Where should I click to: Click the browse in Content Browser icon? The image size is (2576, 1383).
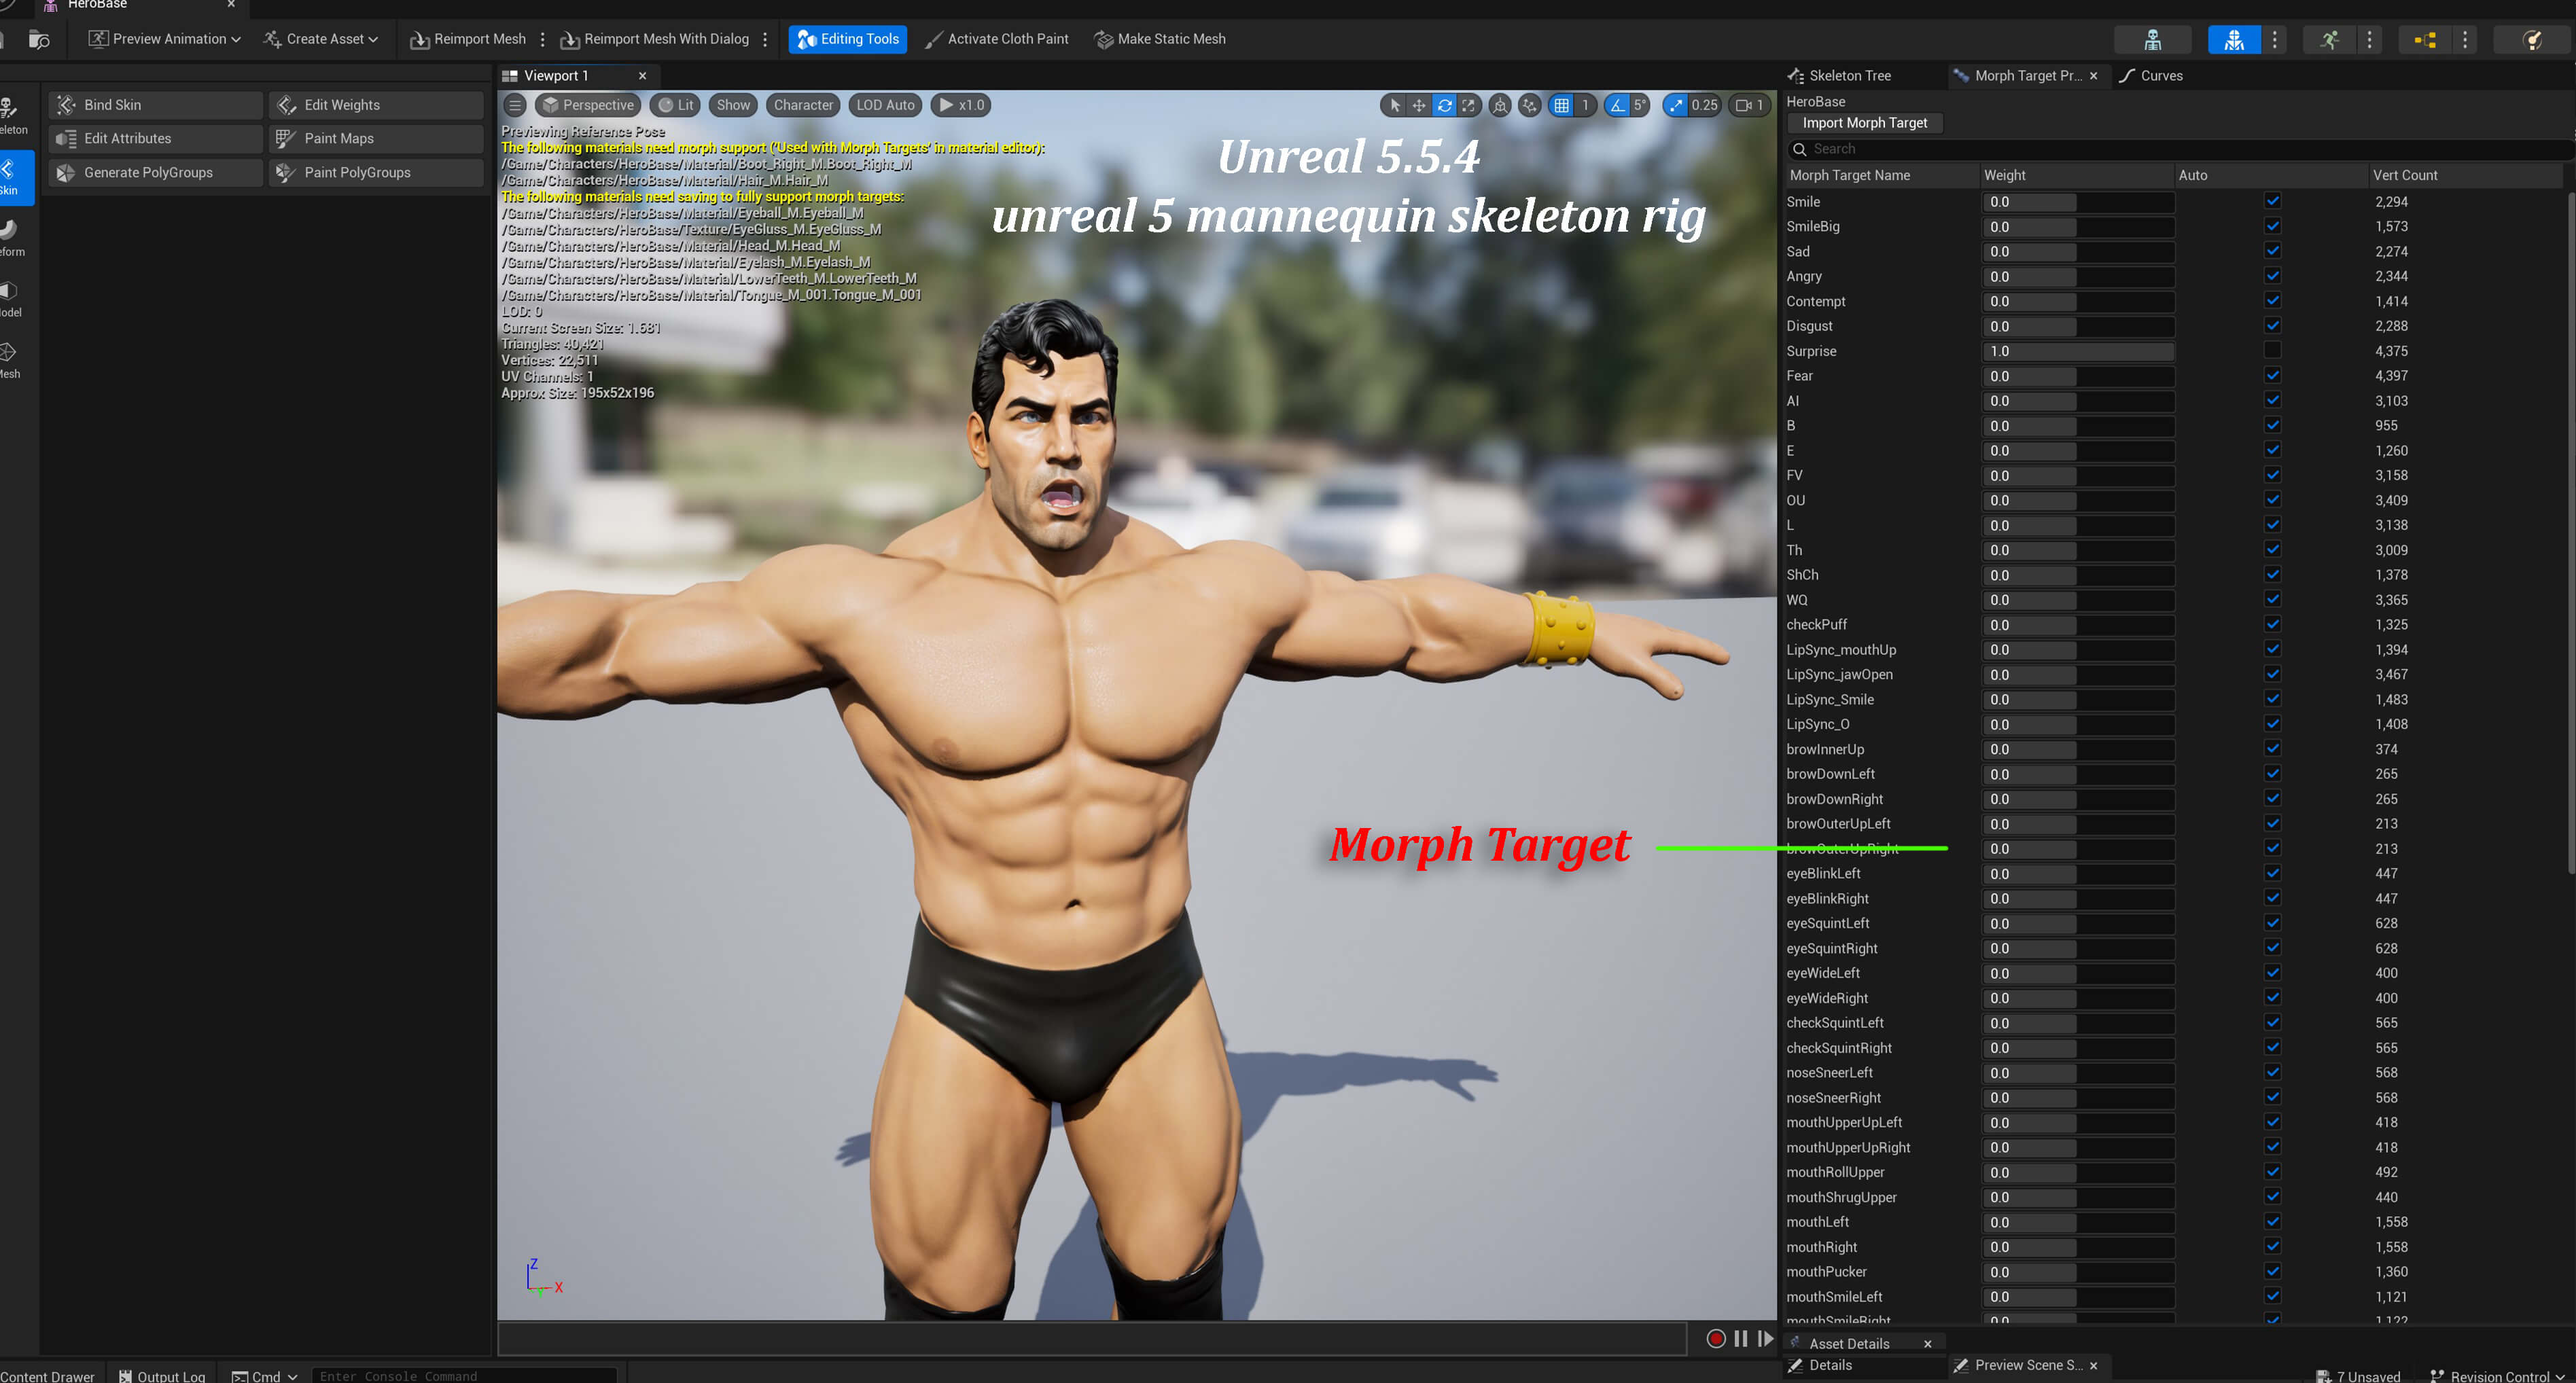click(x=39, y=40)
